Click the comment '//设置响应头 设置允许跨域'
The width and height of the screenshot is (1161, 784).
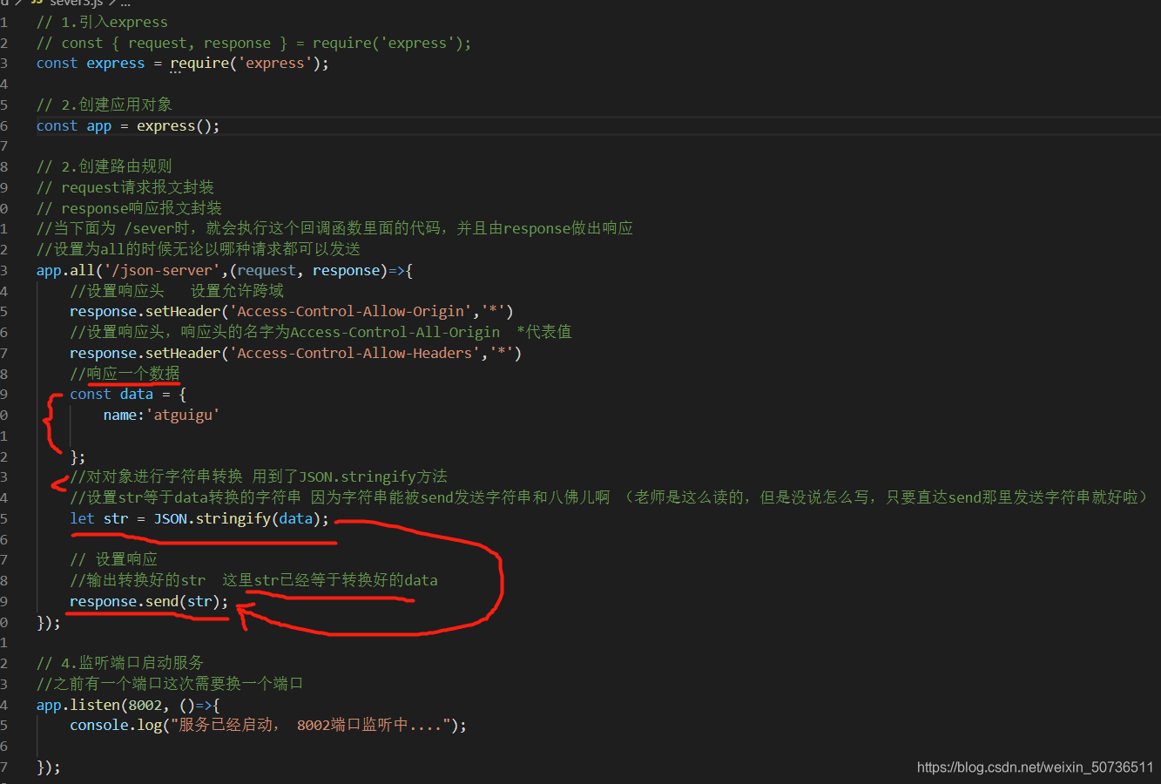[177, 291]
